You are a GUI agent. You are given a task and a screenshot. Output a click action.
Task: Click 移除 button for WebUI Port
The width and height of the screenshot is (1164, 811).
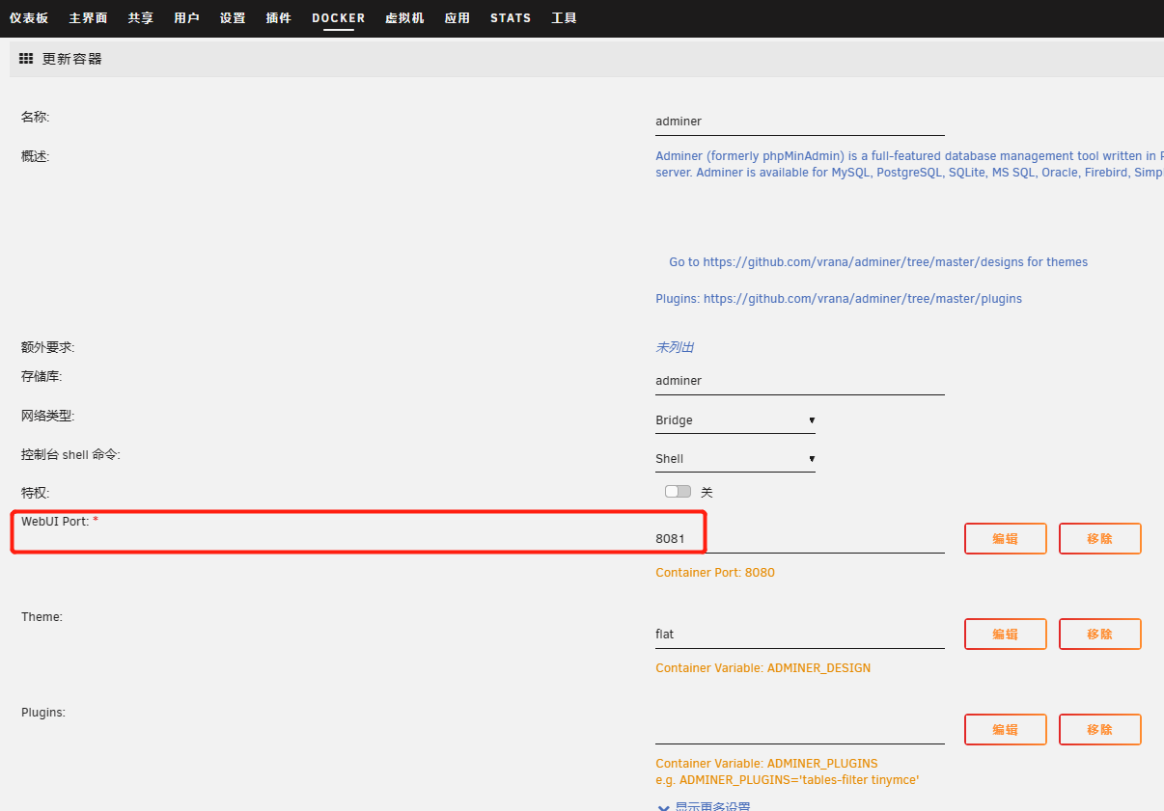(1099, 539)
